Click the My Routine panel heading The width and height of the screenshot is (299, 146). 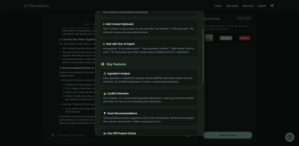(x=211, y=19)
